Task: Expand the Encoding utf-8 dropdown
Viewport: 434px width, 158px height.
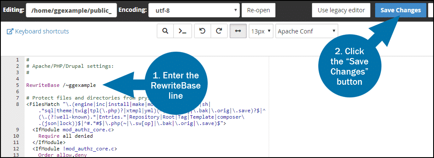Action: coord(194,10)
